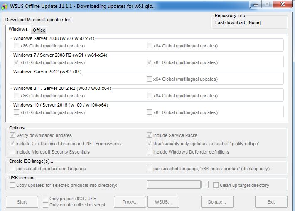Toggle Verify downloaded updates option

pyautogui.click(x=12, y=135)
